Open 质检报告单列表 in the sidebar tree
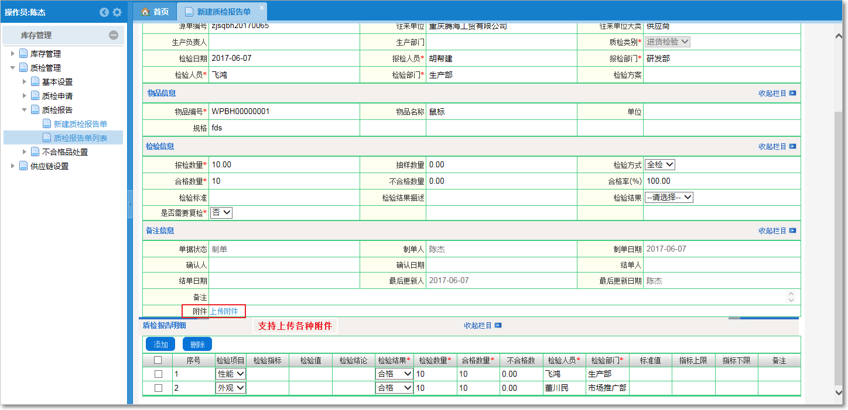Screen dimensions: 848x410 (x=80, y=138)
